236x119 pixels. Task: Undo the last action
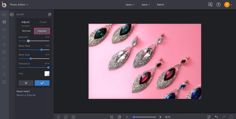click(x=216, y=117)
